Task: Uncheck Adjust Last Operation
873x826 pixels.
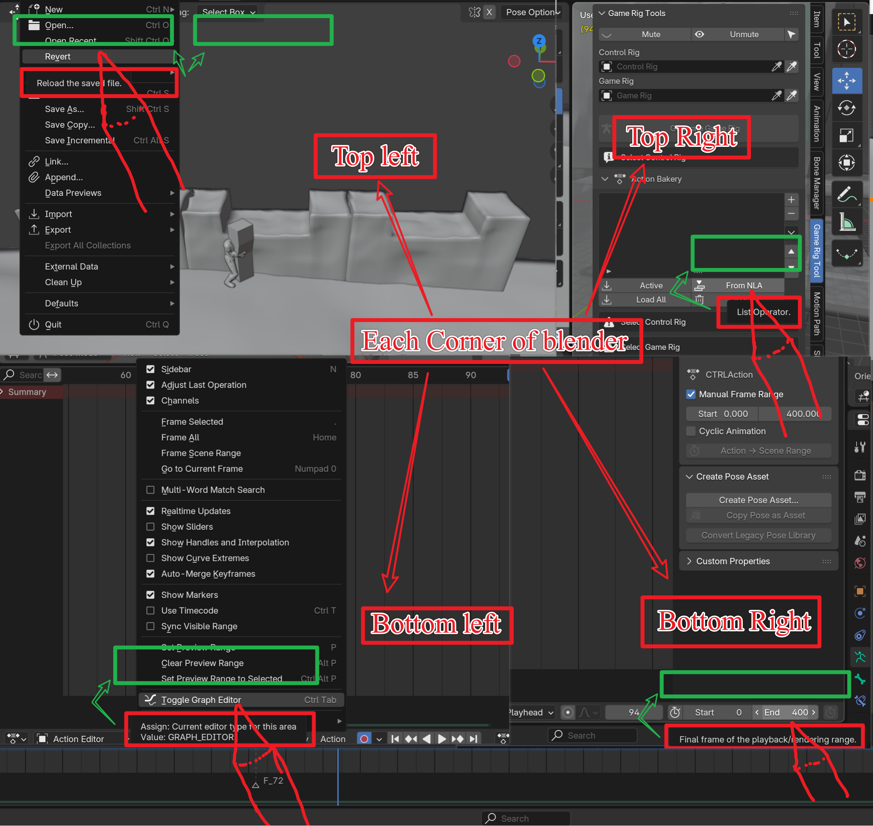Action: (x=150, y=385)
